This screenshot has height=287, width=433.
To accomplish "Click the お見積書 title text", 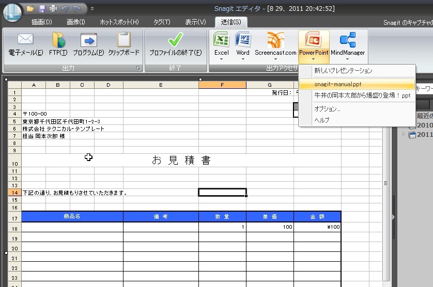I will click(181, 160).
